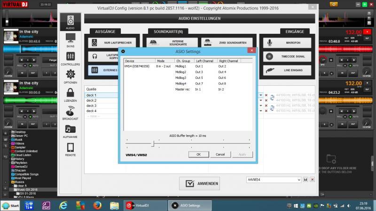Click the Device column header

click(139, 61)
